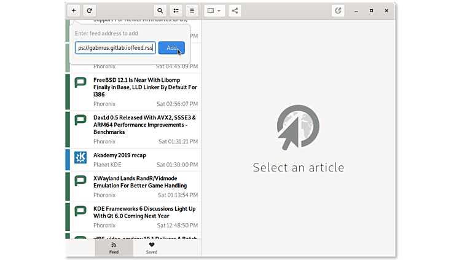Screen dimensions: 462x260
Task: Click the open-in-browser icon in header
Action: point(338,10)
